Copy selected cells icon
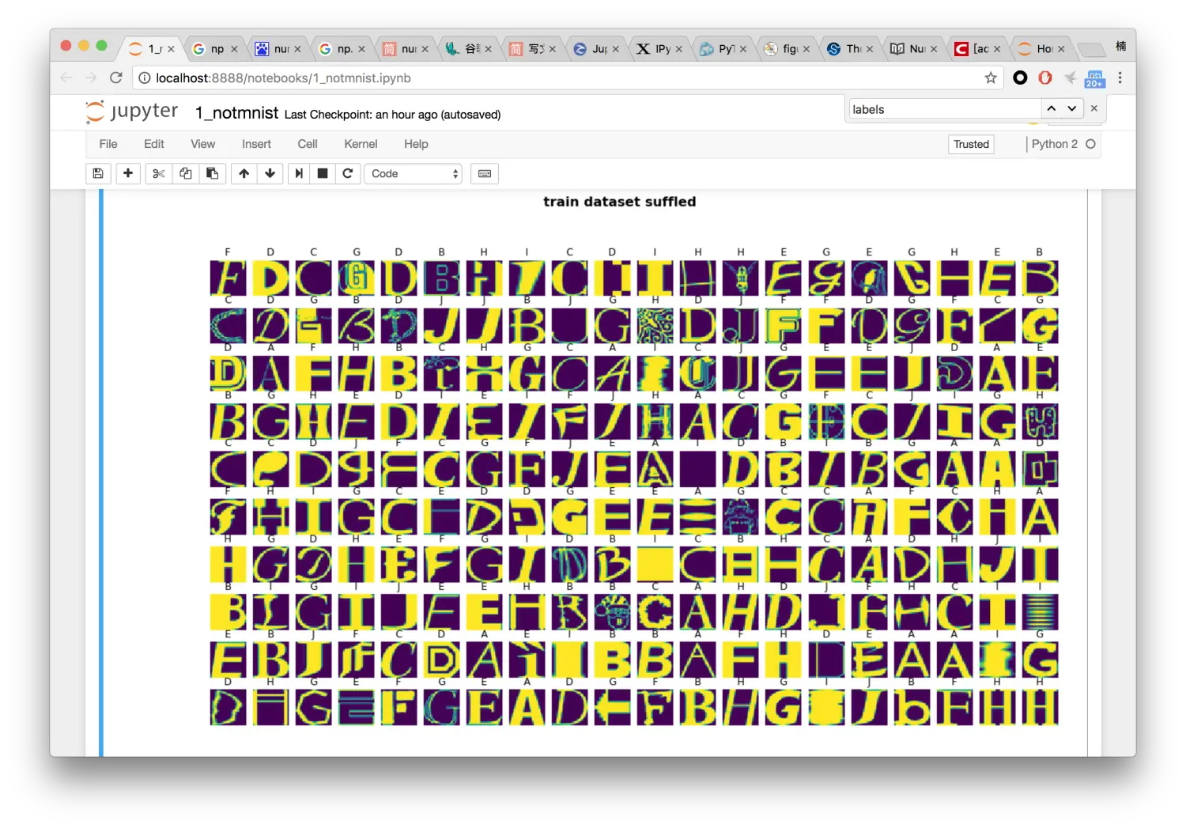Image resolution: width=1186 pixels, height=828 pixels. (x=186, y=173)
